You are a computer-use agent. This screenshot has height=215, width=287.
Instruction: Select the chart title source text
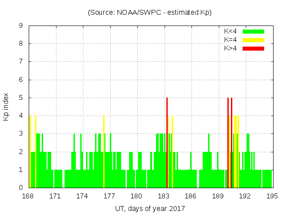click(x=150, y=13)
